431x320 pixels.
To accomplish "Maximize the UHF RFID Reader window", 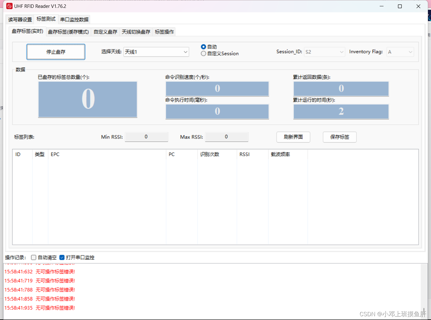I will click(400, 6).
